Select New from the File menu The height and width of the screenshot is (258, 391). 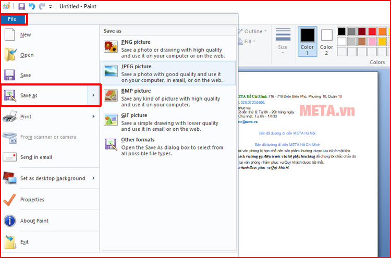coord(26,35)
